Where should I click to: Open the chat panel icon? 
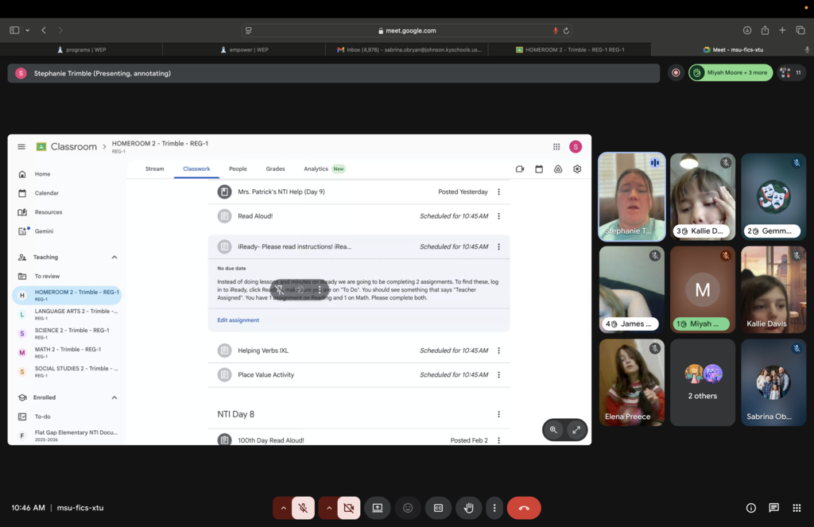[773, 508]
